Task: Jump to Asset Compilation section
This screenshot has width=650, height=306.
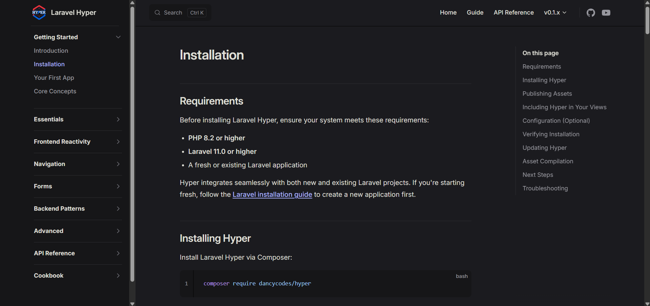Action: (x=548, y=161)
